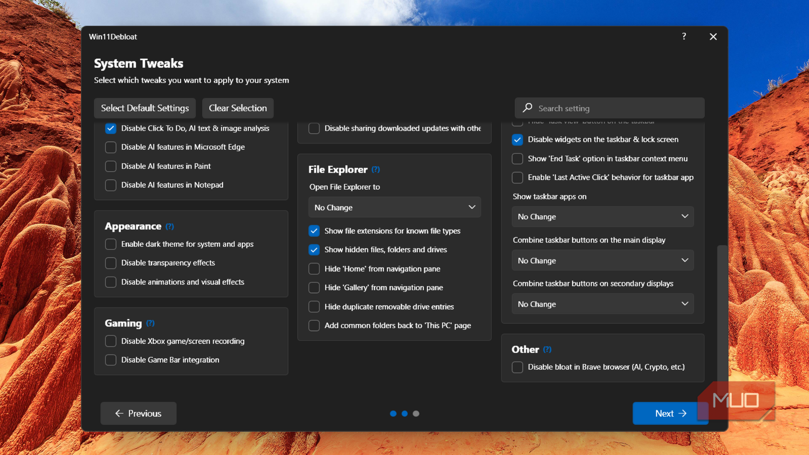Viewport: 809px width, 455px height.
Task: Check Disable bloat in Brave browser
Action: tap(517, 367)
